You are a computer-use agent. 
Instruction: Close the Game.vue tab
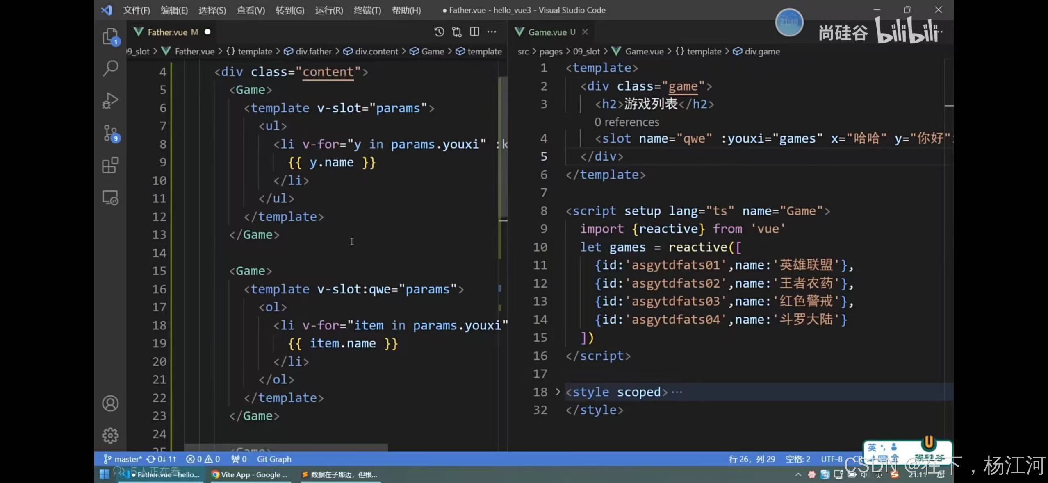pyautogui.click(x=585, y=32)
